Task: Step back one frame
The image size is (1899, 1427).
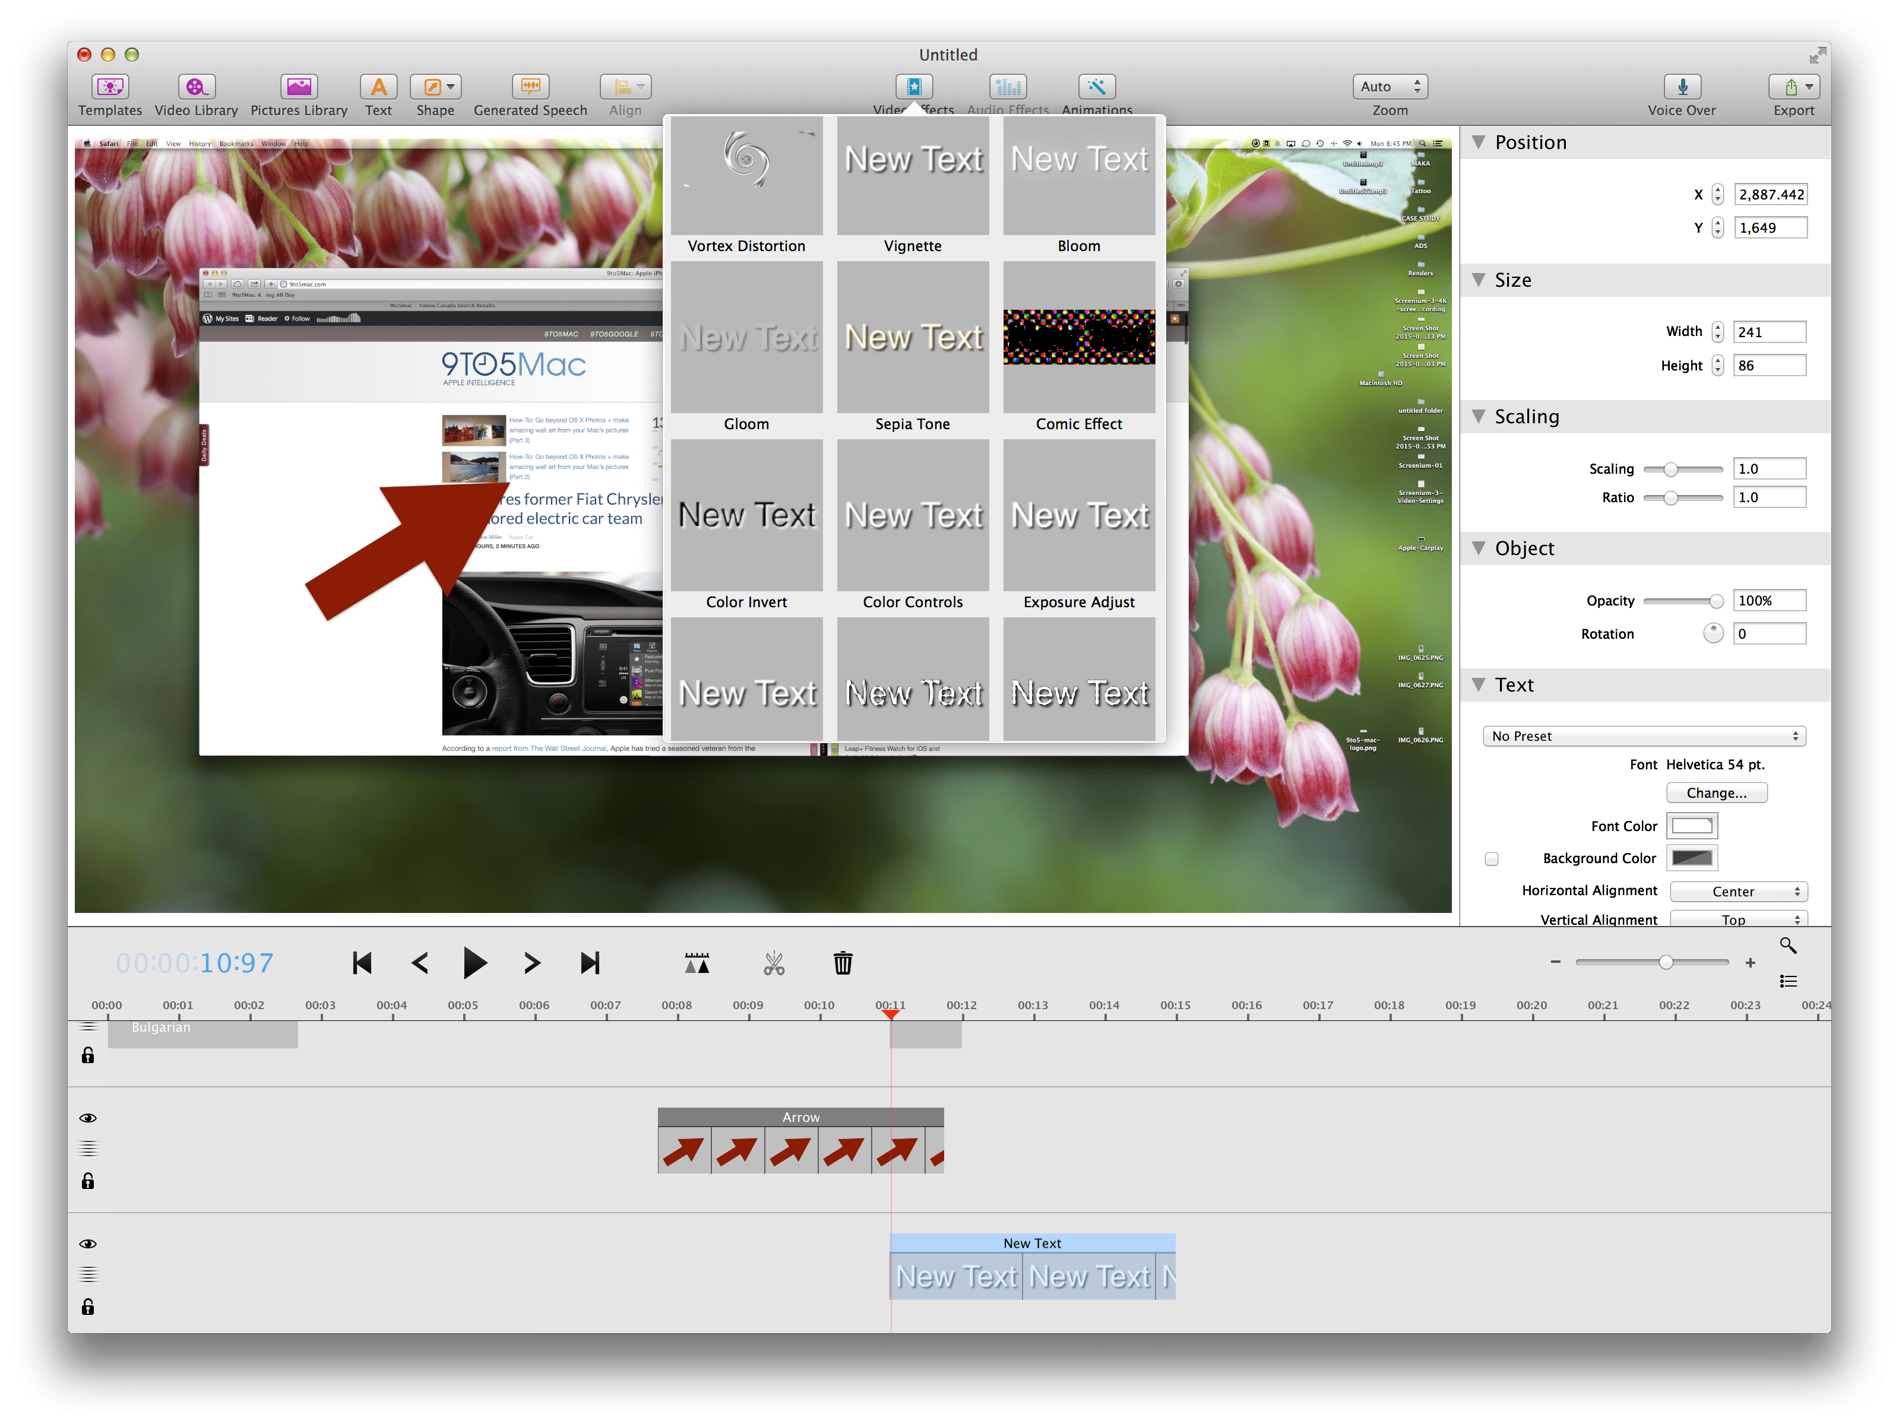Action: [x=420, y=963]
